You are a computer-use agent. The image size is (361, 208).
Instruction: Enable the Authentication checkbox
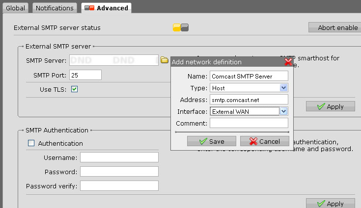pyautogui.click(x=31, y=143)
